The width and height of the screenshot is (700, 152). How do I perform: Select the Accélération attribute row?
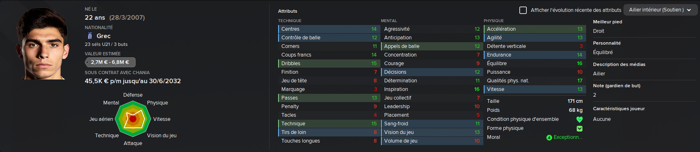click(535, 29)
